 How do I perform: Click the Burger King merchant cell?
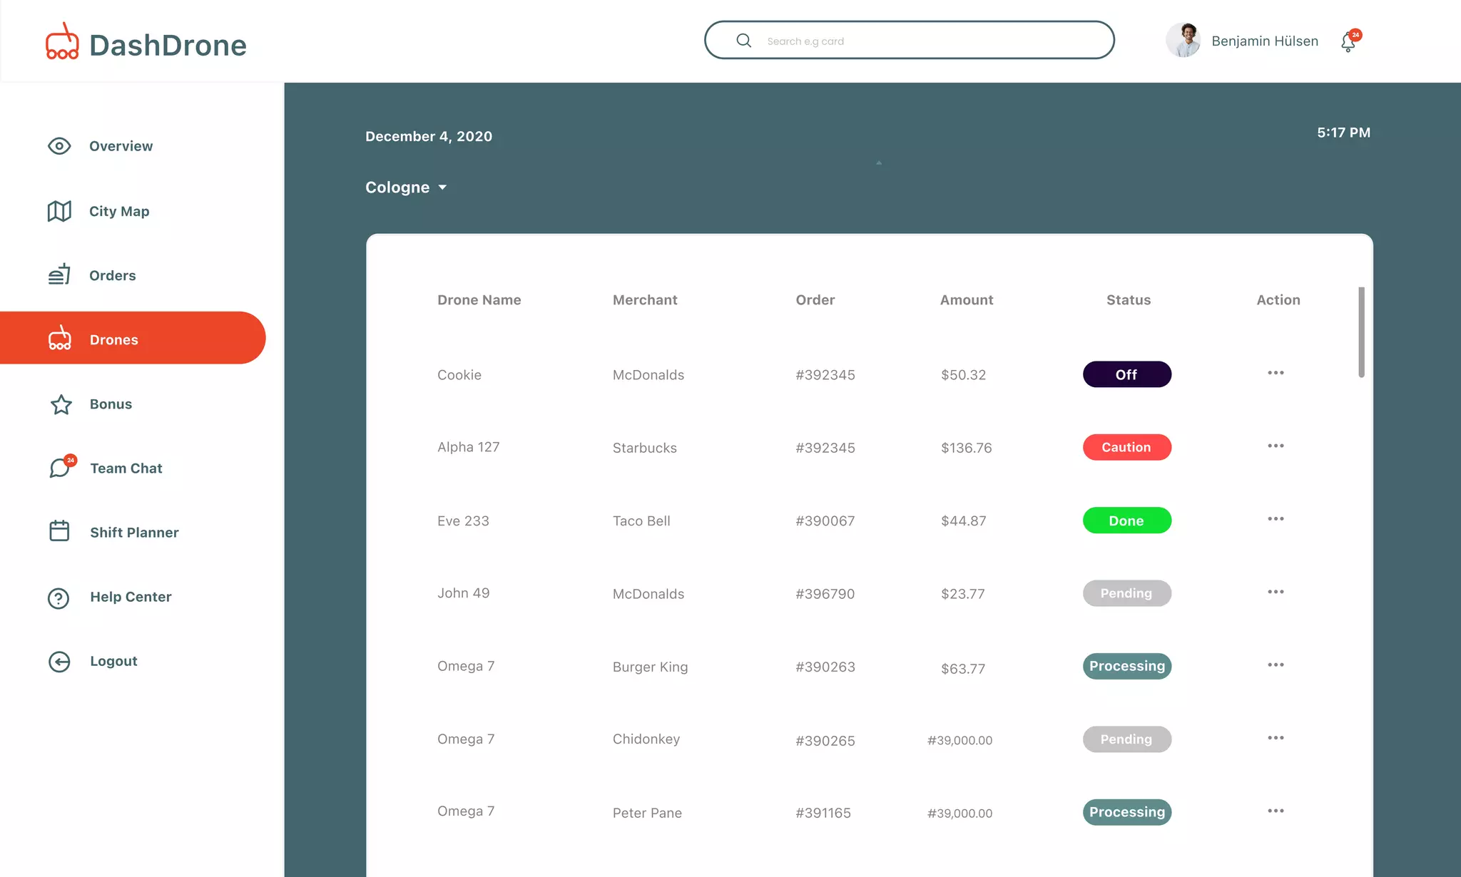(x=651, y=667)
